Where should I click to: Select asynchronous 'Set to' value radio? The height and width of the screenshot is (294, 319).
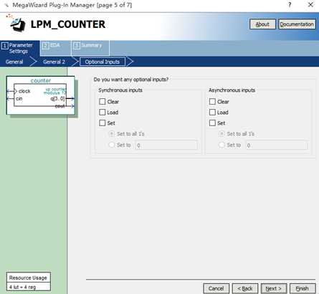click(x=222, y=145)
